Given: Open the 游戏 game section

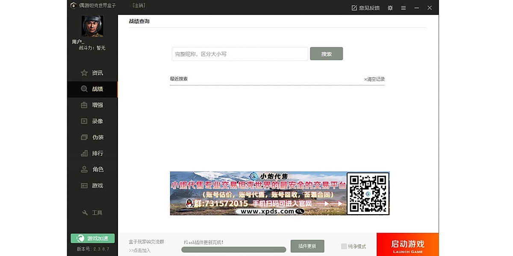Looking at the screenshot, I should click(92, 185).
